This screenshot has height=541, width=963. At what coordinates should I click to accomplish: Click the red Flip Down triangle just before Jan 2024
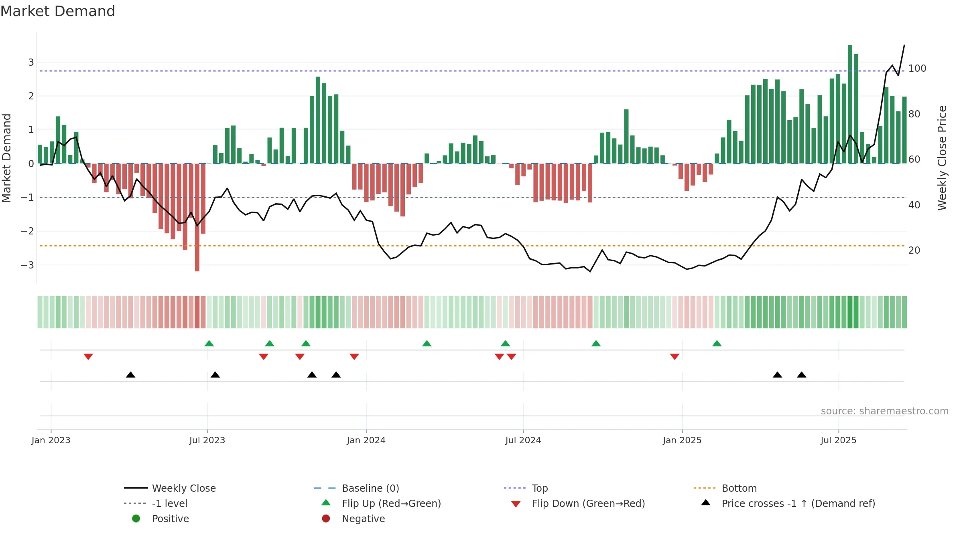[x=354, y=357]
